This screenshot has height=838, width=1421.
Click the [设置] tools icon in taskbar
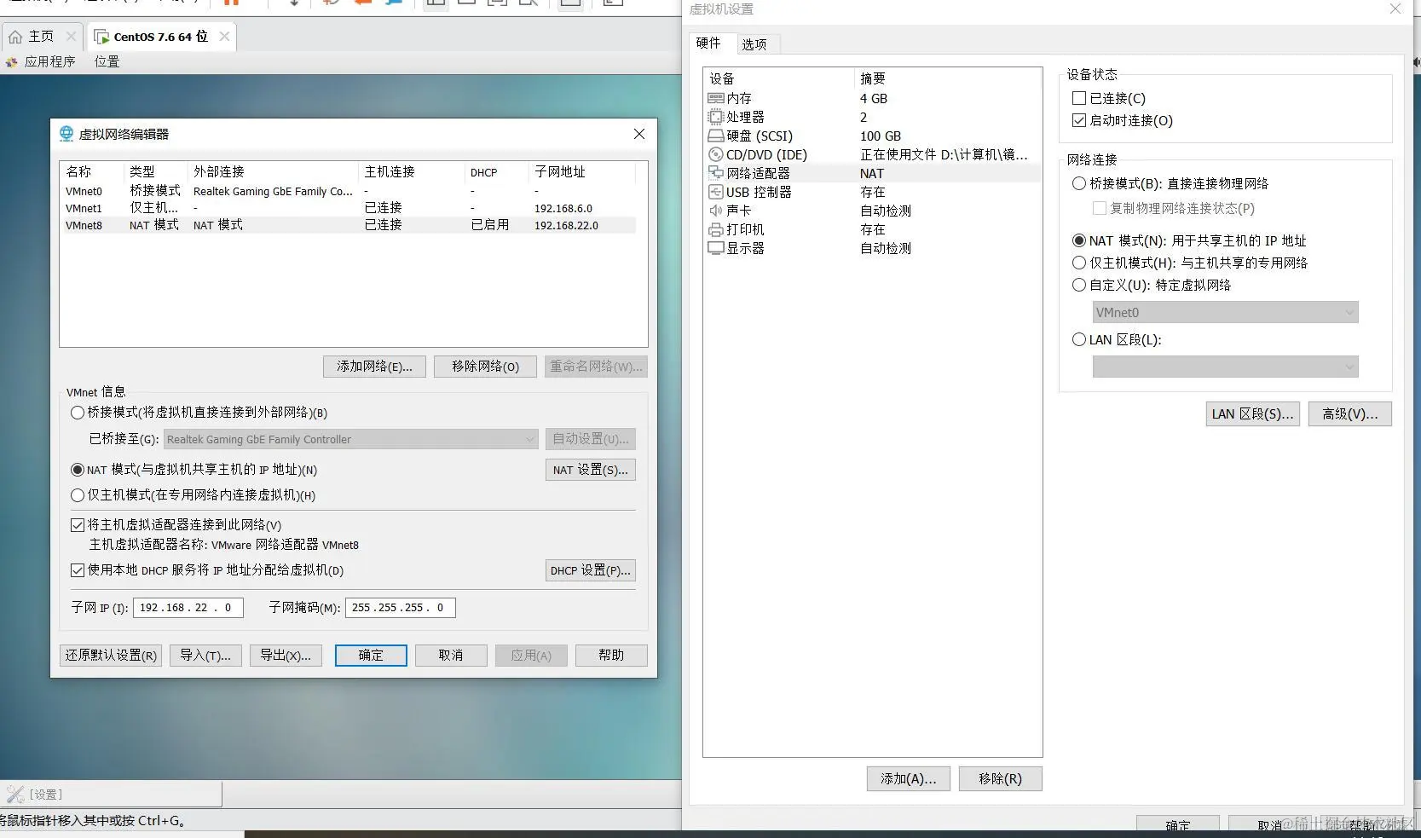(x=15, y=795)
